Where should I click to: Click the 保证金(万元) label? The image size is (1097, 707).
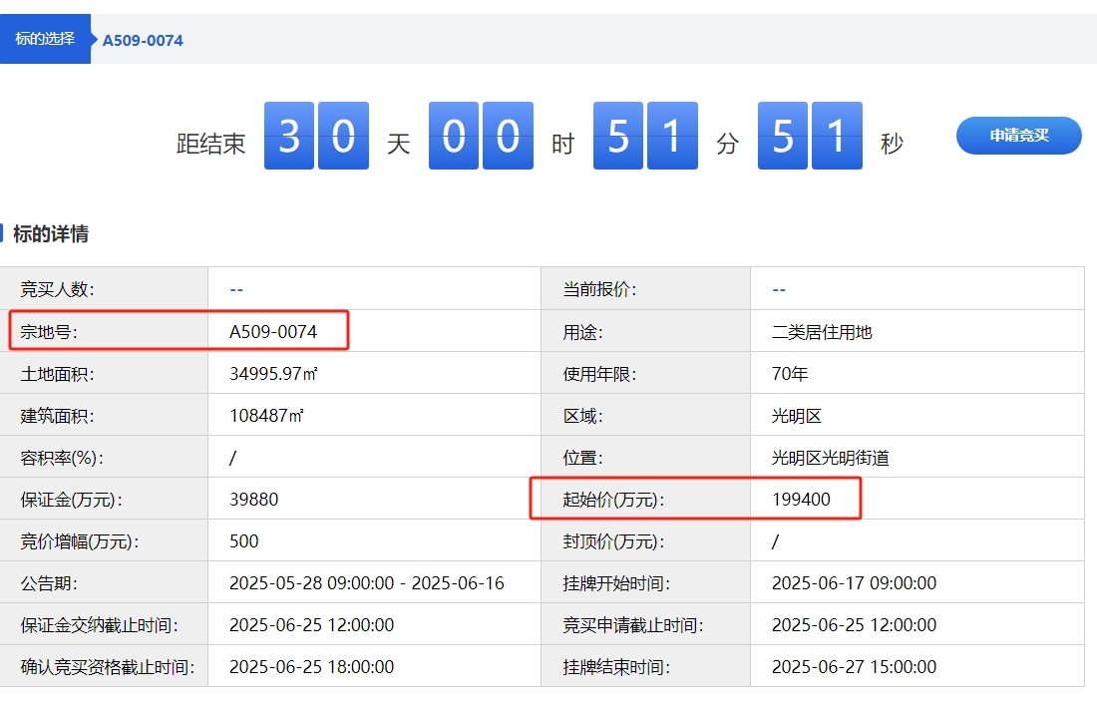coord(72,500)
